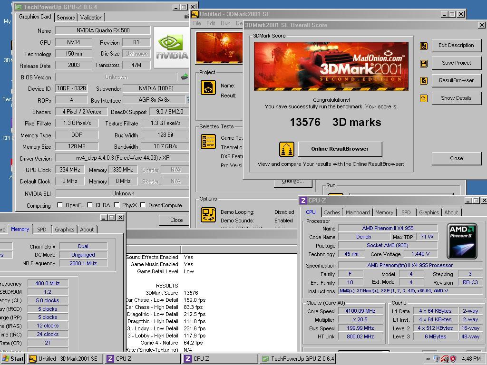The image size is (487, 365).
Task: Click the 3DMark2001 SE title bar icon
Action: click(195, 14)
